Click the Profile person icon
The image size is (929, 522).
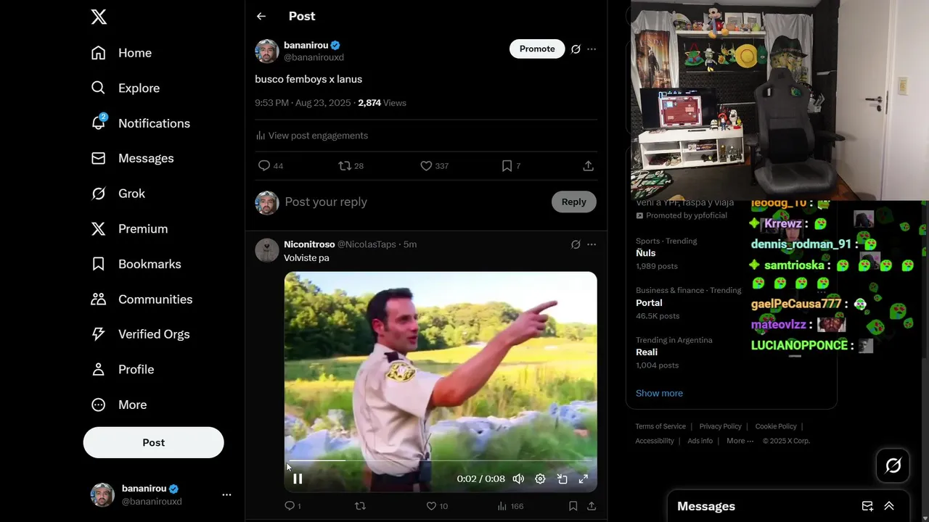tap(99, 369)
